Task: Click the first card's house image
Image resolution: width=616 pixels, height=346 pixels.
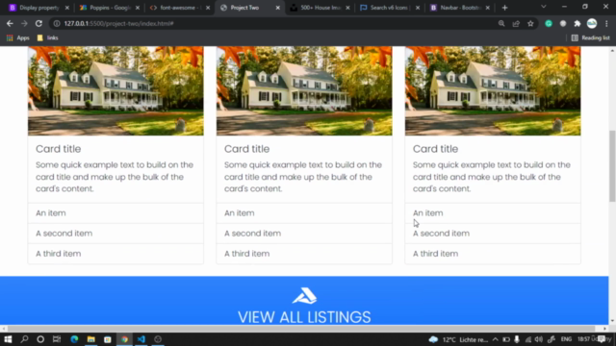Action: click(x=115, y=91)
